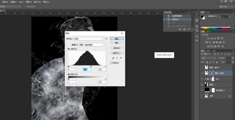This screenshot has width=235, height=120.
Task: Hide the selected 图层 1 副本 layer
Action: pyautogui.click(x=202, y=73)
